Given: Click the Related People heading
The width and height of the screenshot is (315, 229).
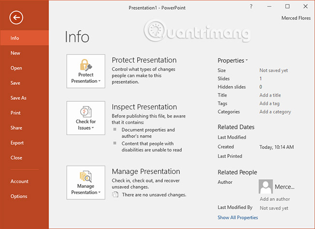Looking at the screenshot, I should [x=237, y=172].
